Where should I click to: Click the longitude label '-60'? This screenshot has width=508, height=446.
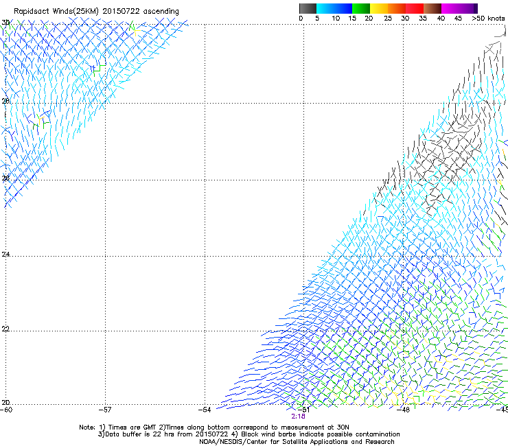point(6,410)
